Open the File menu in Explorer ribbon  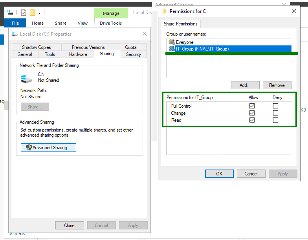pos(15,23)
